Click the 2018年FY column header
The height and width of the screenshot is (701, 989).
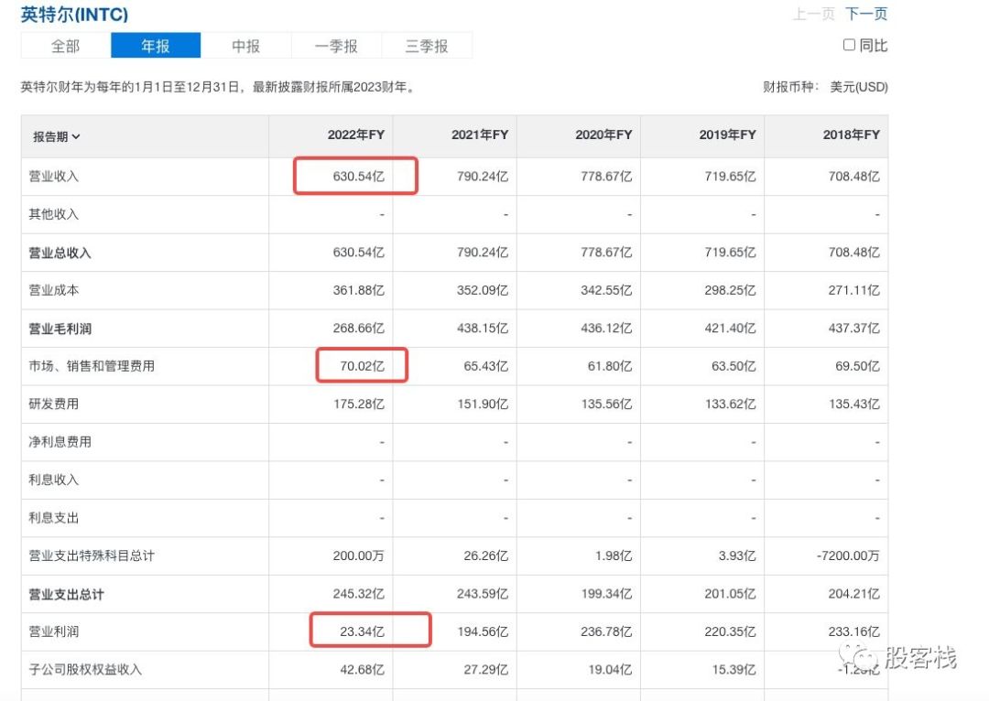(x=852, y=135)
